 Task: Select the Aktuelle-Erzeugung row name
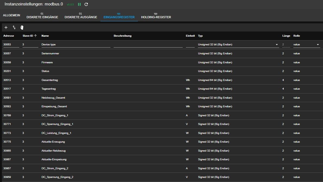(53, 142)
